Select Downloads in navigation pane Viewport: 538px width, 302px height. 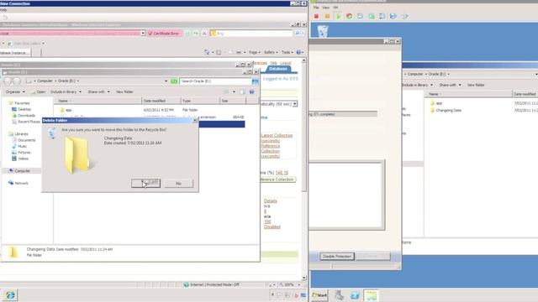point(26,116)
